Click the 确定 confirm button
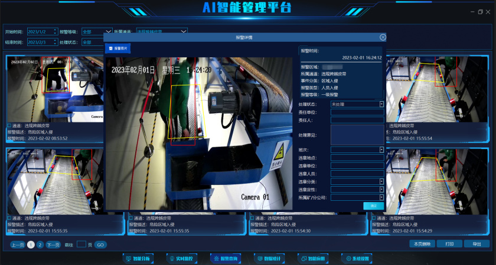This screenshot has width=496, height=265. (373, 206)
